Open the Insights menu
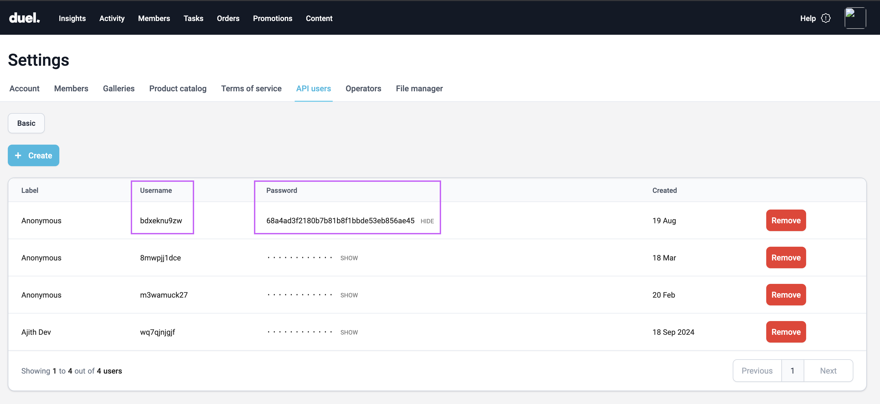 (x=72, y=18)
